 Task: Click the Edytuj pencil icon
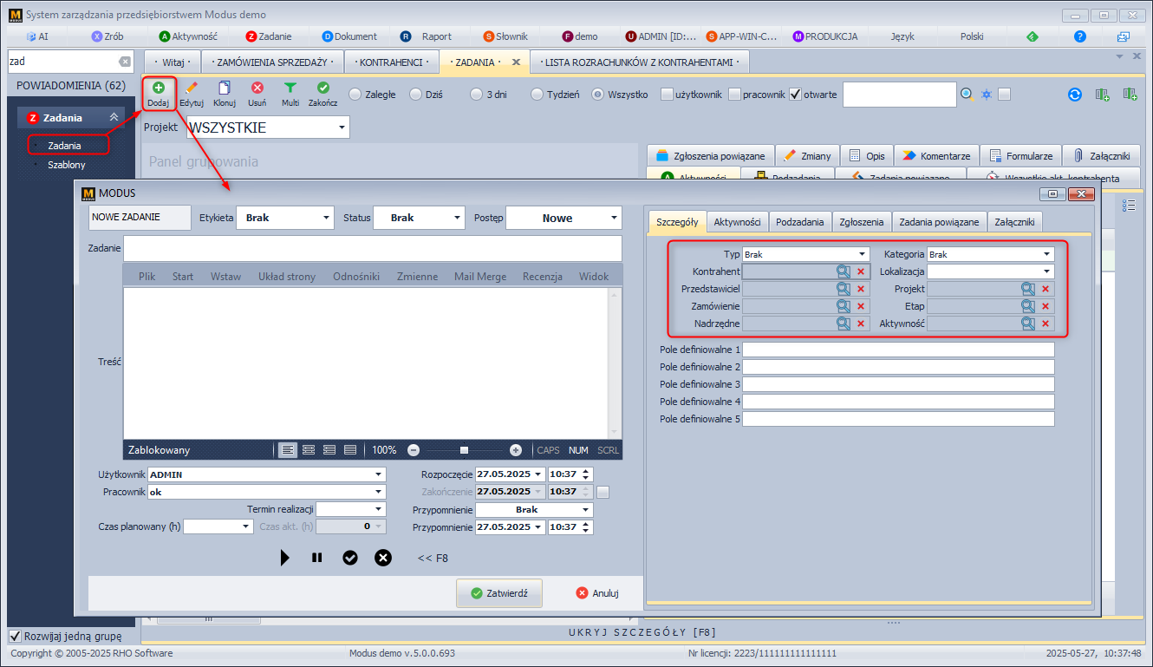pos(192,88)
